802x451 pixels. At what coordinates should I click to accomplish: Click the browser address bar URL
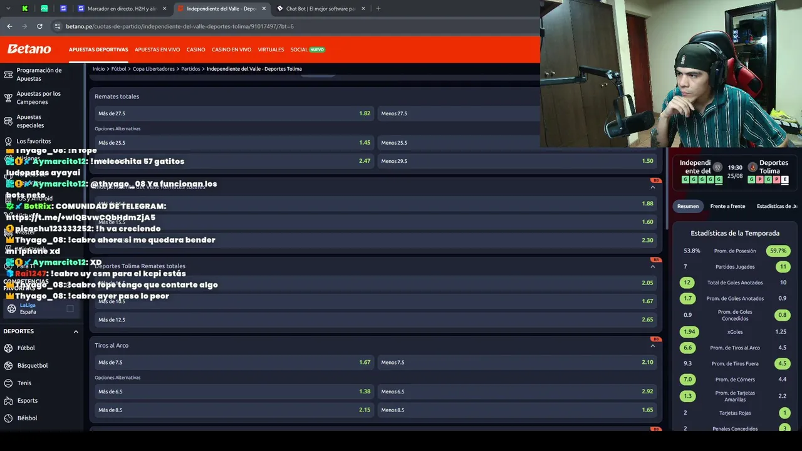coord(180,26)
